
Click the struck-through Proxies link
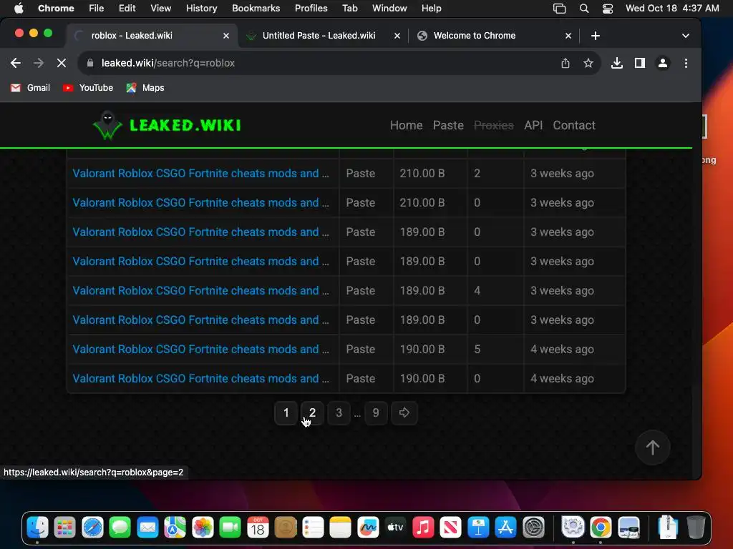coord(494,125)
